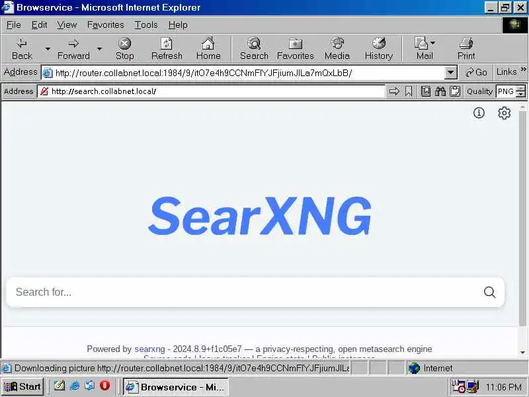Open the Back history dropdown arrow
Viewport: 529px width, 397px height.
pos(48,49)
